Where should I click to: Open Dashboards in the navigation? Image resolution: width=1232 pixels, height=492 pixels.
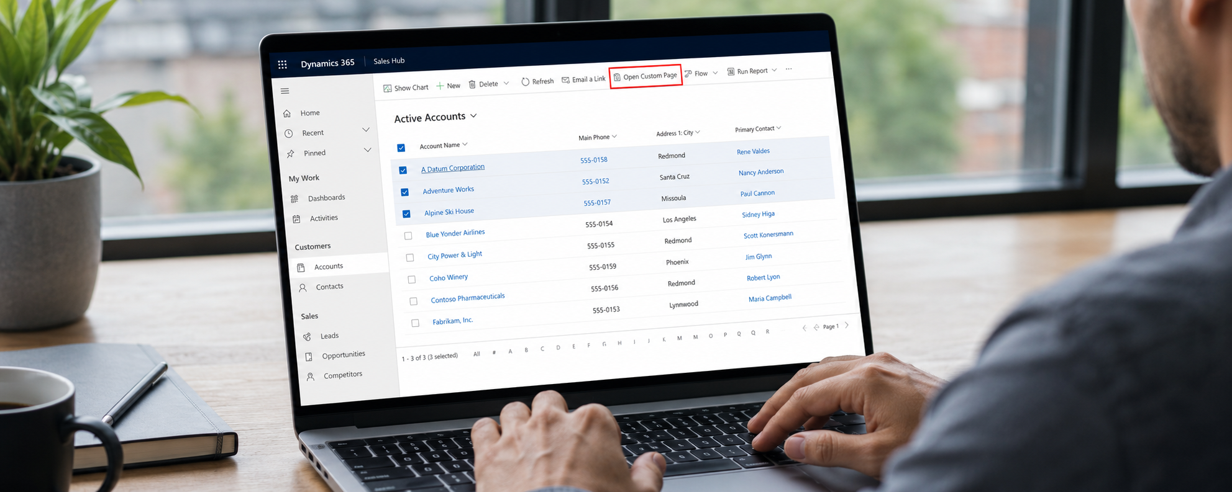(327, 198)
